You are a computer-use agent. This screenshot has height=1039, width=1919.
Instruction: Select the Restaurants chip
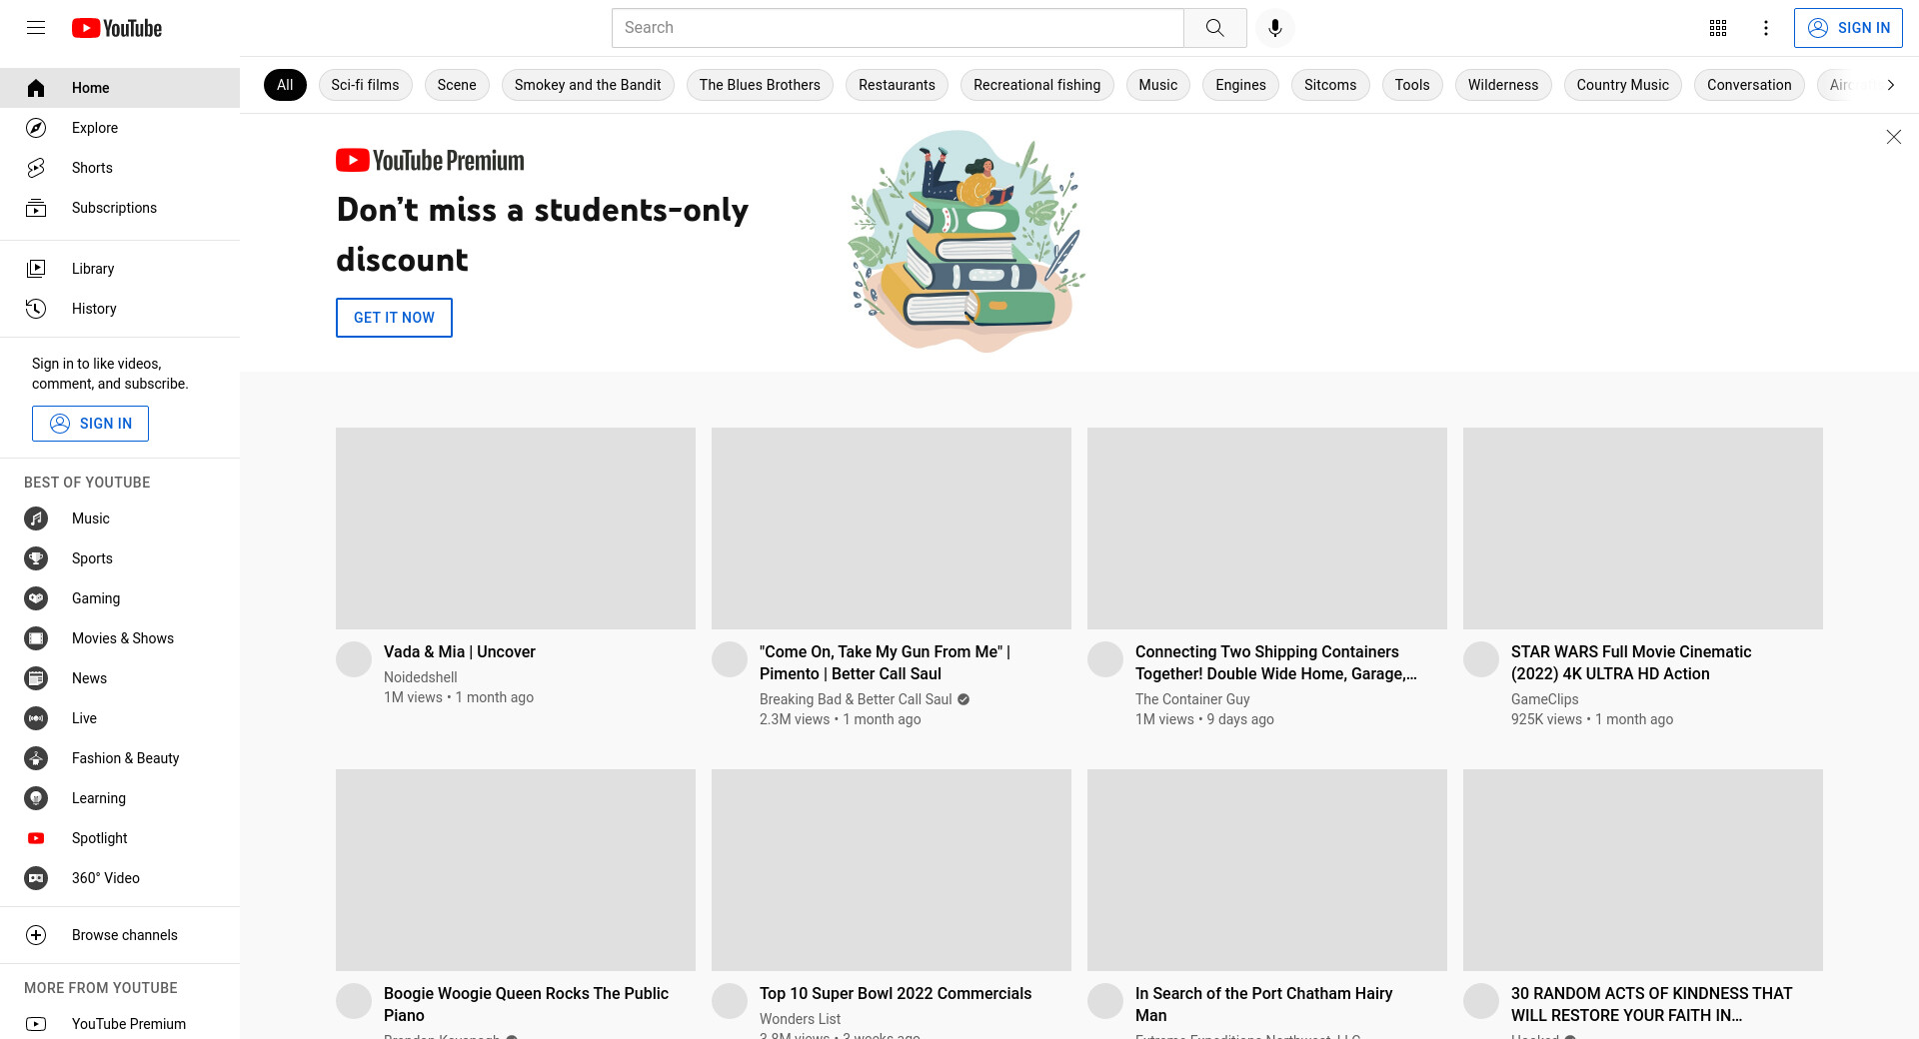point(897,85)
